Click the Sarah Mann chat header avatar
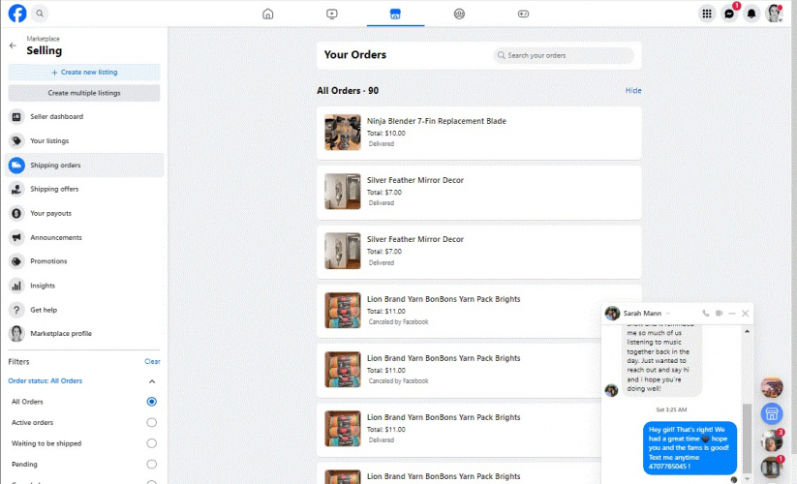 click(612, 314)
